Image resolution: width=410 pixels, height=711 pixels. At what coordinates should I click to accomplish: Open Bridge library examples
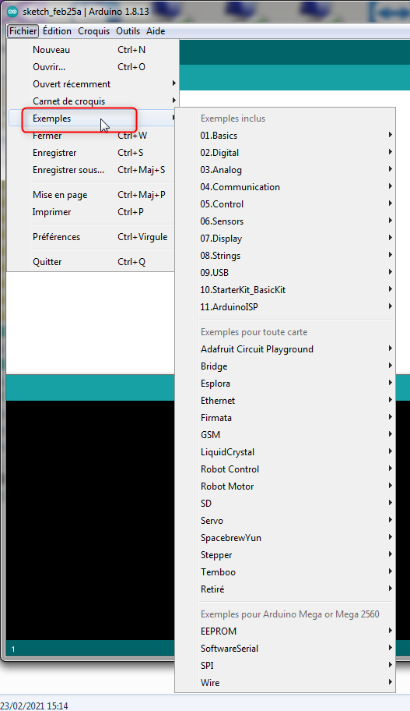[285, 367]
